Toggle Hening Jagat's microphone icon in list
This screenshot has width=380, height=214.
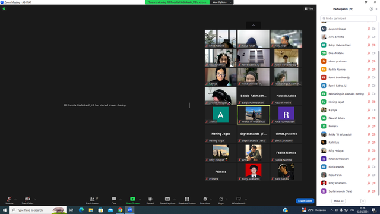click(x=369, y=102)
